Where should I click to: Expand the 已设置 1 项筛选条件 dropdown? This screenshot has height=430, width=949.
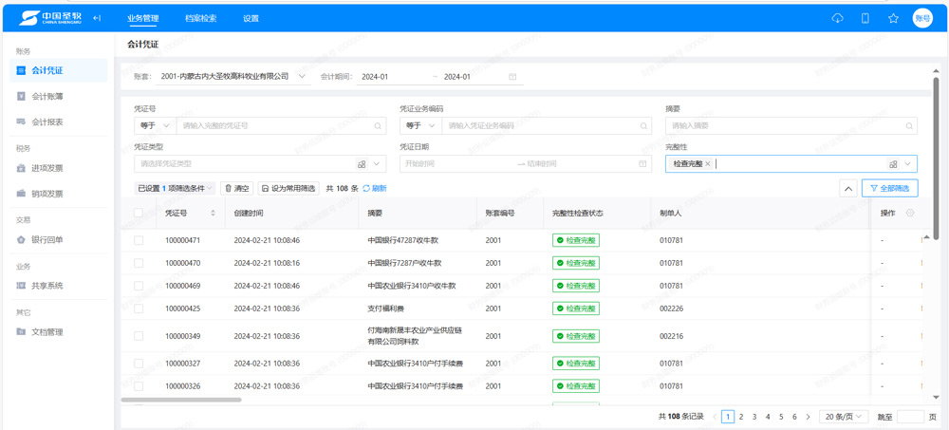coord(175,188)
